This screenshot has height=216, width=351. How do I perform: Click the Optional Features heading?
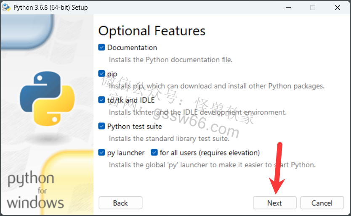coord(152,31)
